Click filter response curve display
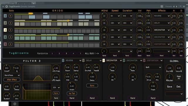 37,73
